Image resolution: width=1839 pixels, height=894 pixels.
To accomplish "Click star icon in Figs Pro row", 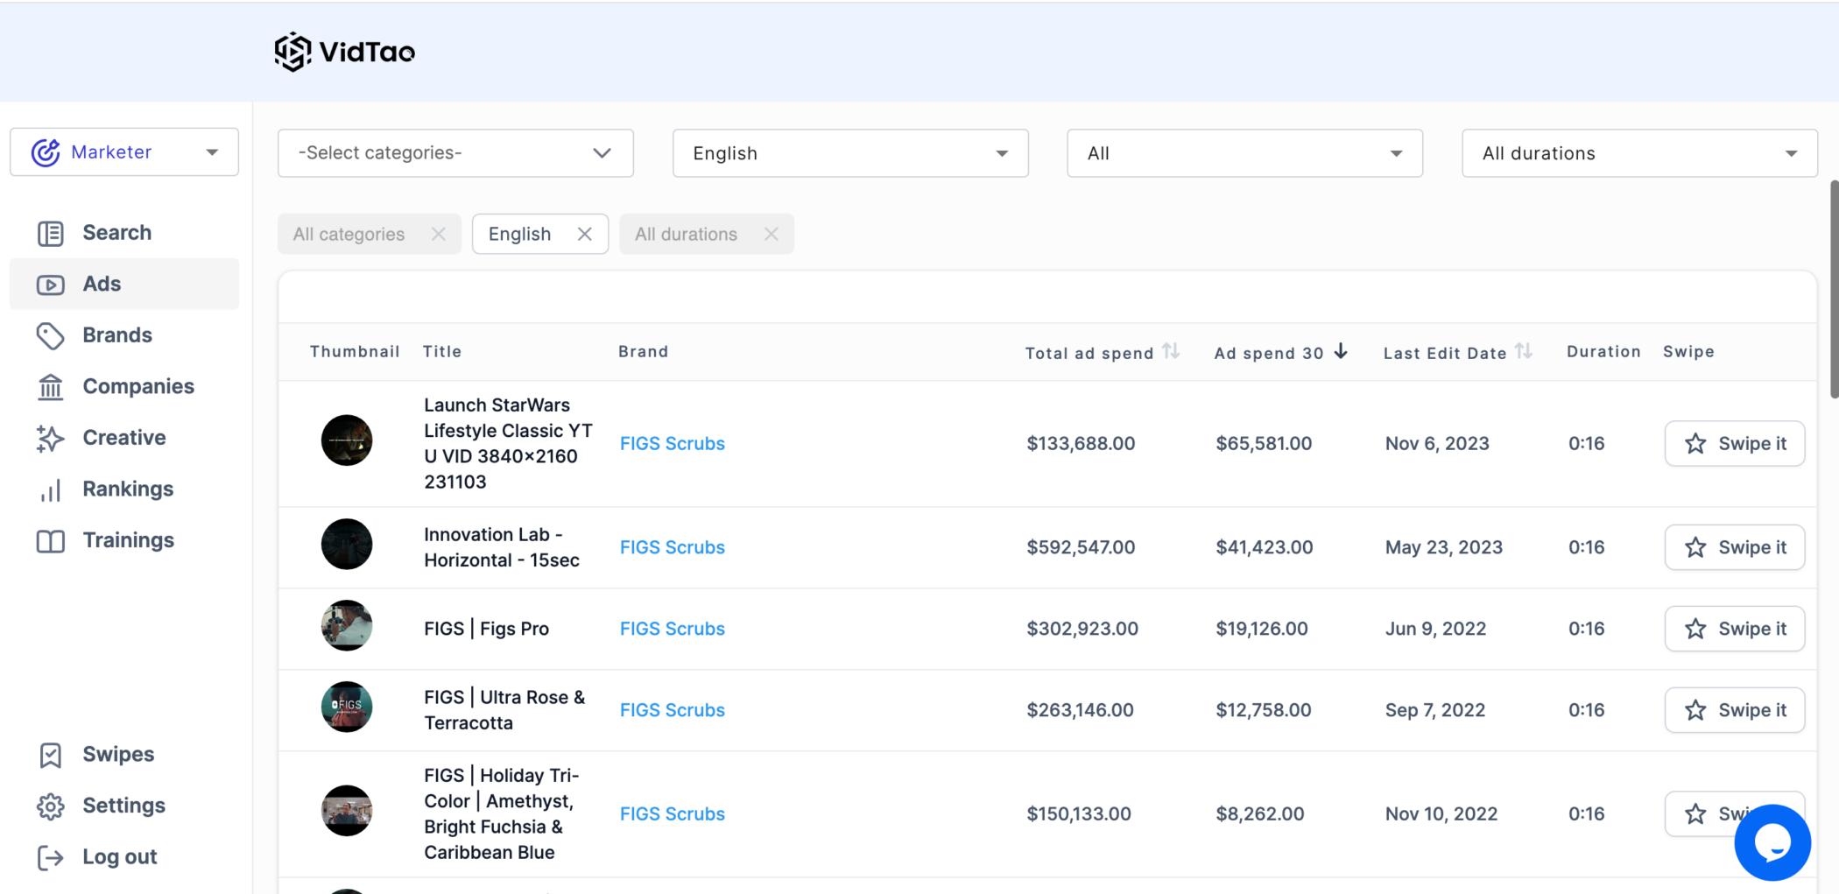I will tap(1695, 630).
